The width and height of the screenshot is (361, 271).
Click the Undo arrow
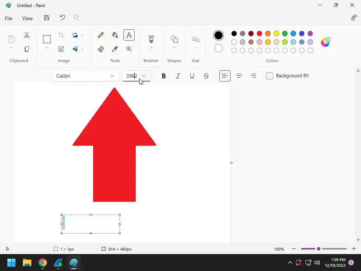(x=62, y=18)
